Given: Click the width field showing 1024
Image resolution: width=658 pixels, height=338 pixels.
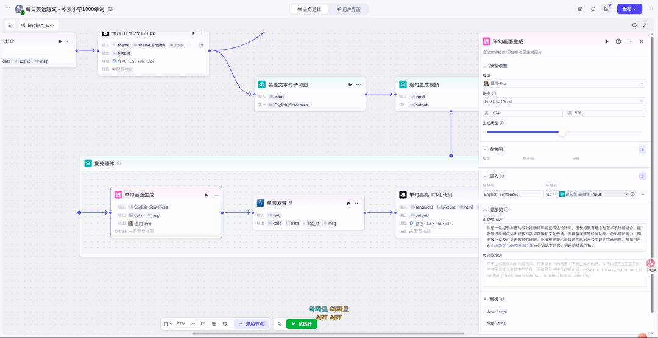Looking at the screenshot, I should pyautogui.click(x=523, y=113).
